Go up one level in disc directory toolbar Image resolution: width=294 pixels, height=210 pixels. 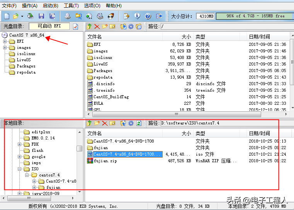click(89, 27)
